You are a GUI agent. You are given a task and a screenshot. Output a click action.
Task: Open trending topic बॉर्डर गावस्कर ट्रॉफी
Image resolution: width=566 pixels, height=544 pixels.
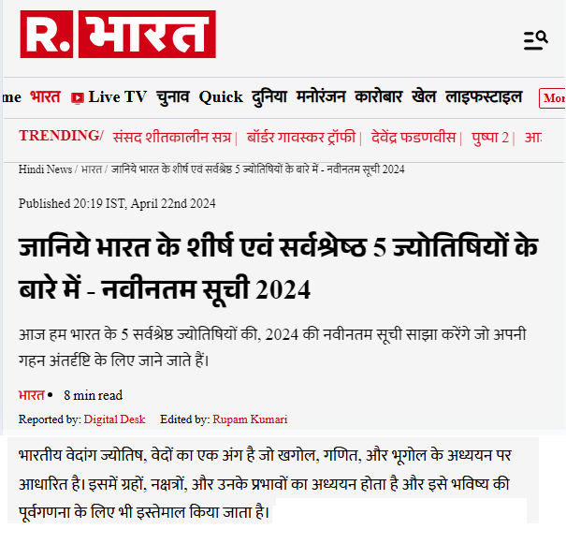pos(301,138)
